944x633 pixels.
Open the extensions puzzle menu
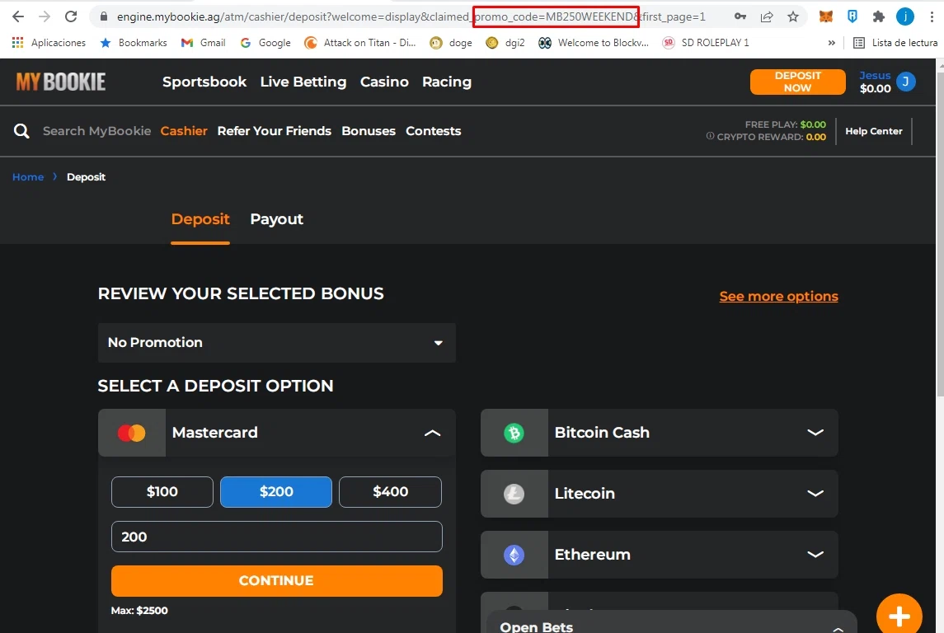[878, 16]
